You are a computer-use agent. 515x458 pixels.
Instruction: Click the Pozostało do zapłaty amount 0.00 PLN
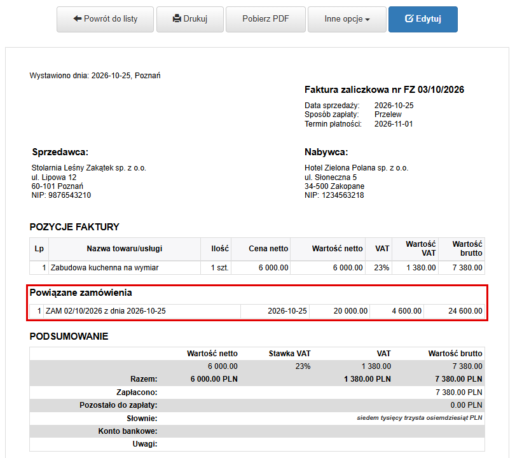[x=466, y=405]
